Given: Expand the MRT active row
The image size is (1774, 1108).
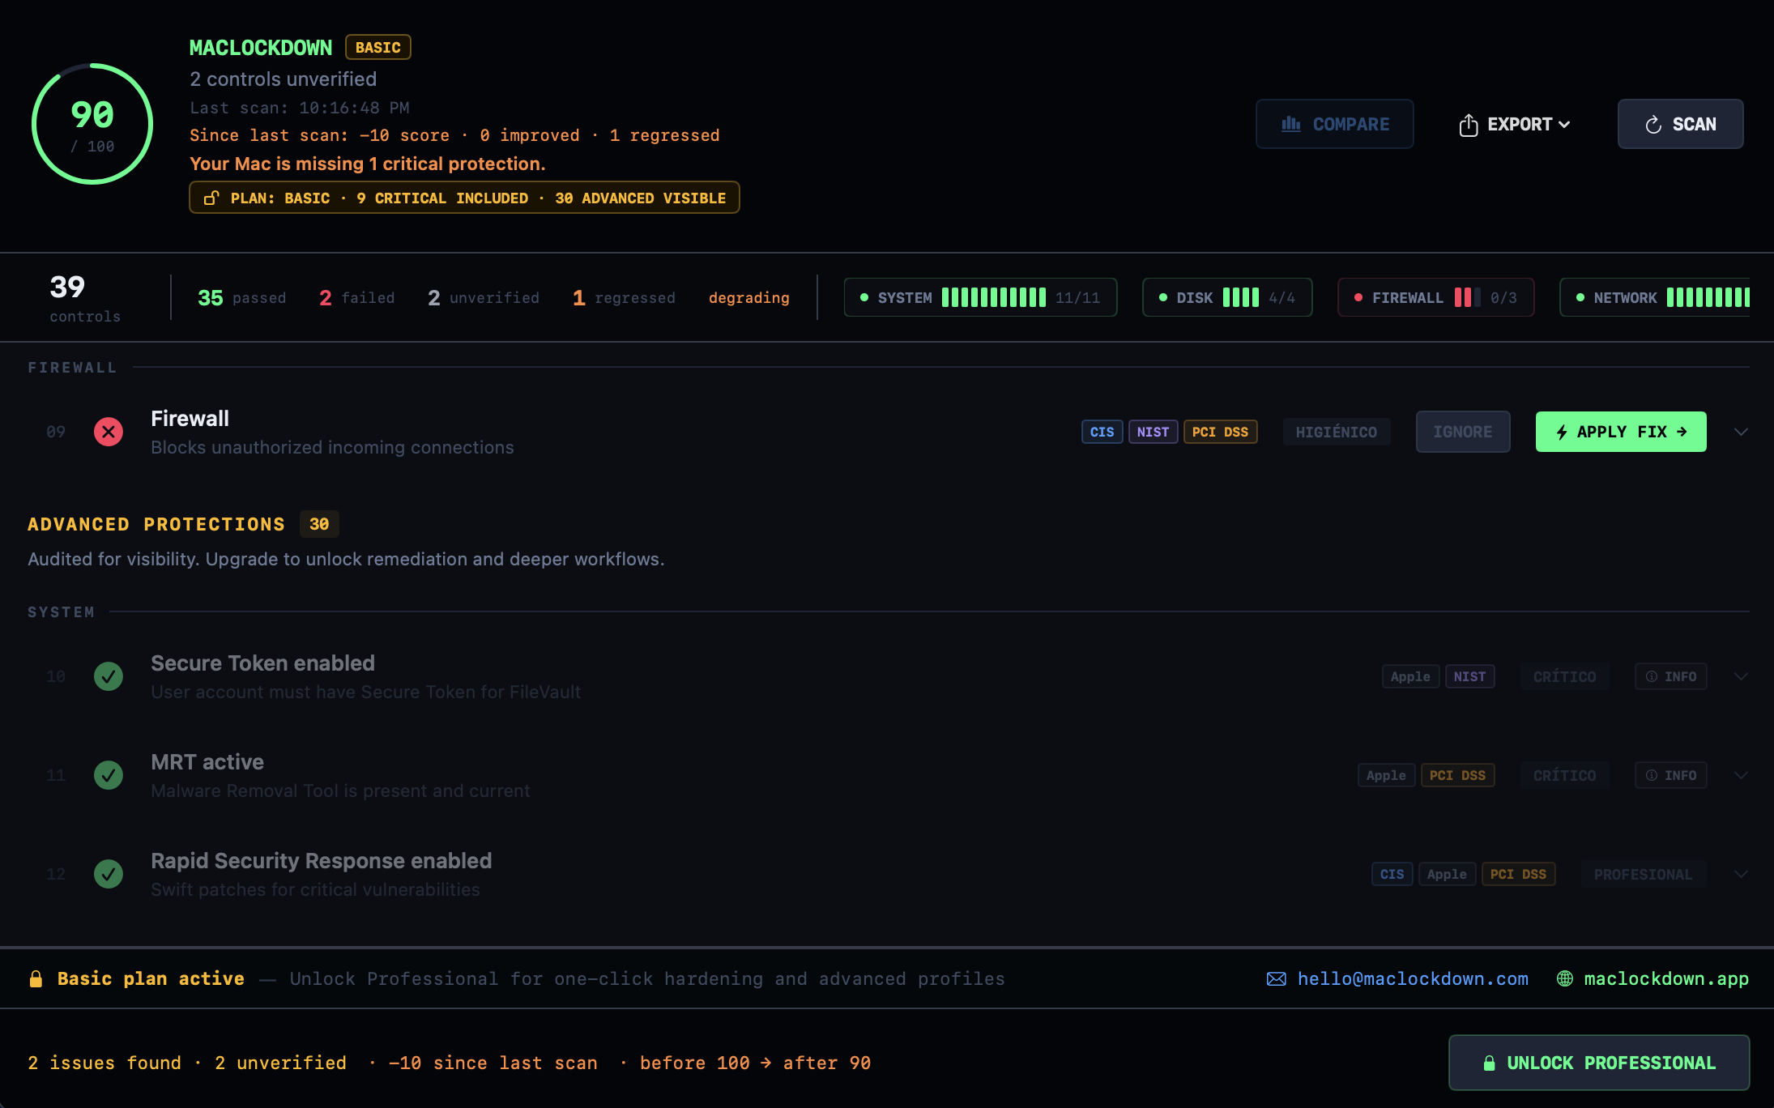Looking at the screenshot, I should point(1741,775).
